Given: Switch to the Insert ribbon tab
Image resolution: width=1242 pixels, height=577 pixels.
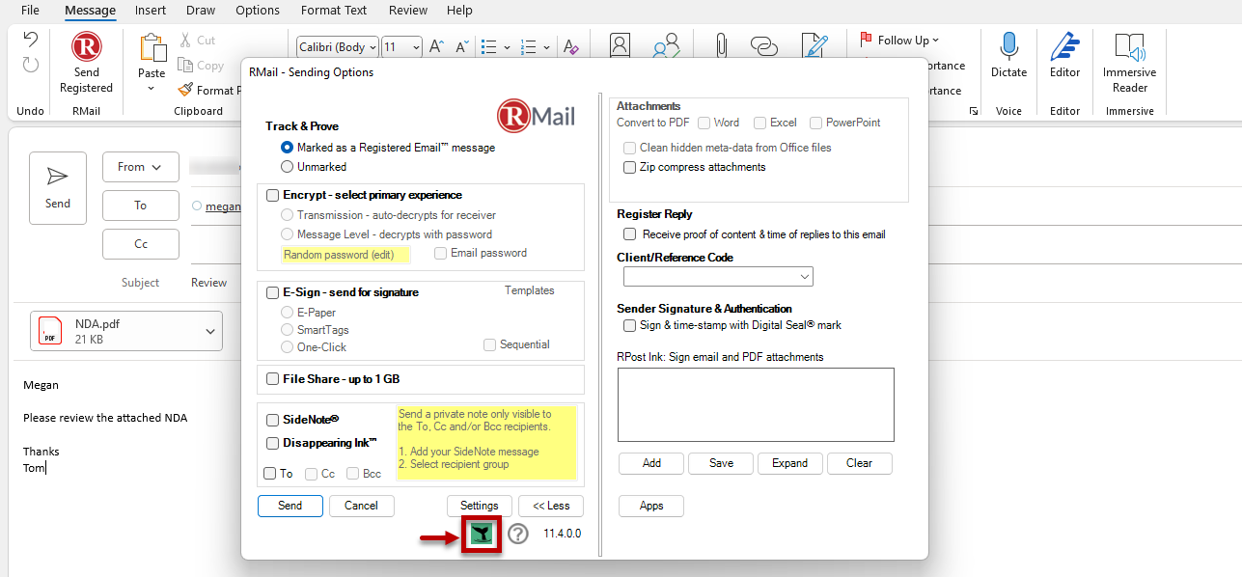Looking at the screenshot, I should coord(151,11).
